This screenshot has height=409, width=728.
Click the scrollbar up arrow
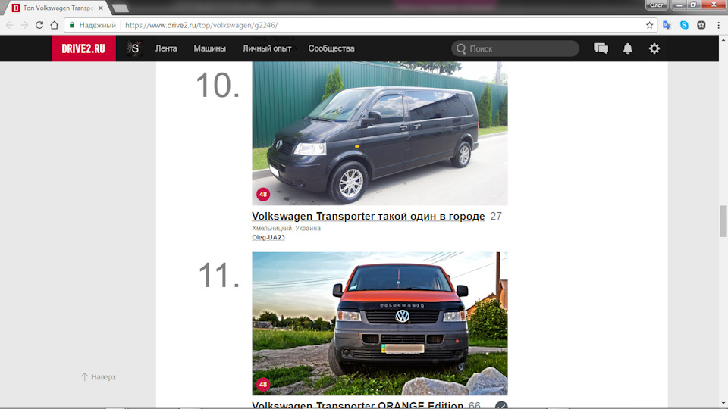pyautogui.click(x=723, y=40)
